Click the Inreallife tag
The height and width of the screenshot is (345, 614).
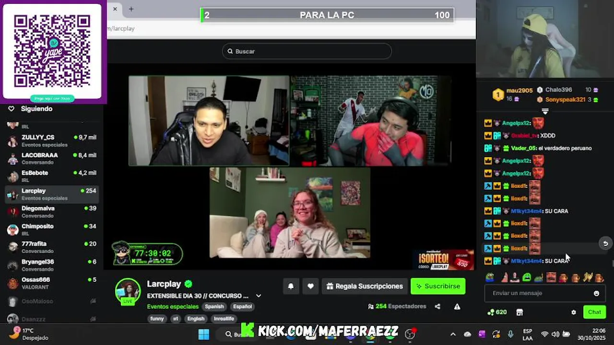(x=224, y=319)
